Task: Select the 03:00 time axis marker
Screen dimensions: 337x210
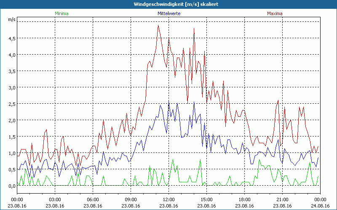Action: [55, 199]
